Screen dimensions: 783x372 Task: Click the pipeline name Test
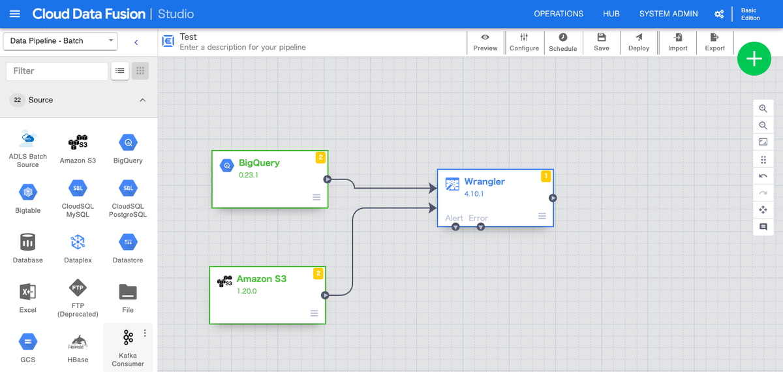[x=188, y=37]
